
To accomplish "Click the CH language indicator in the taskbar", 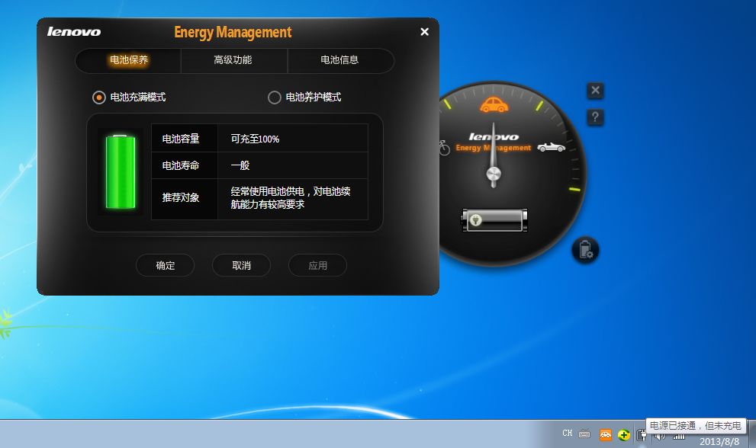I will [568, 434].
